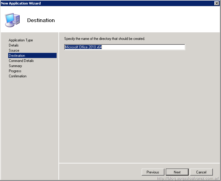Select the Source step in sidebar
The width and height of the screenshot is (221, 181).
14,50
